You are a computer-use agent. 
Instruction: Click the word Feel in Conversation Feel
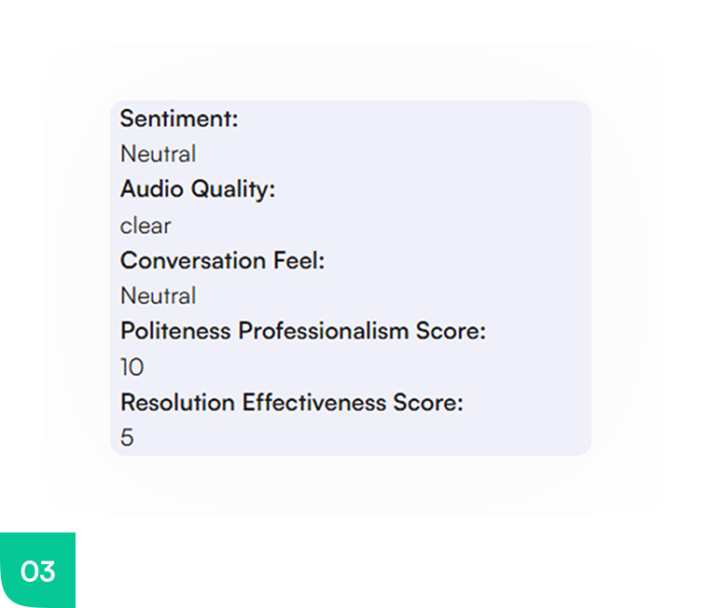pyautogui.click(x=299, y=261)
